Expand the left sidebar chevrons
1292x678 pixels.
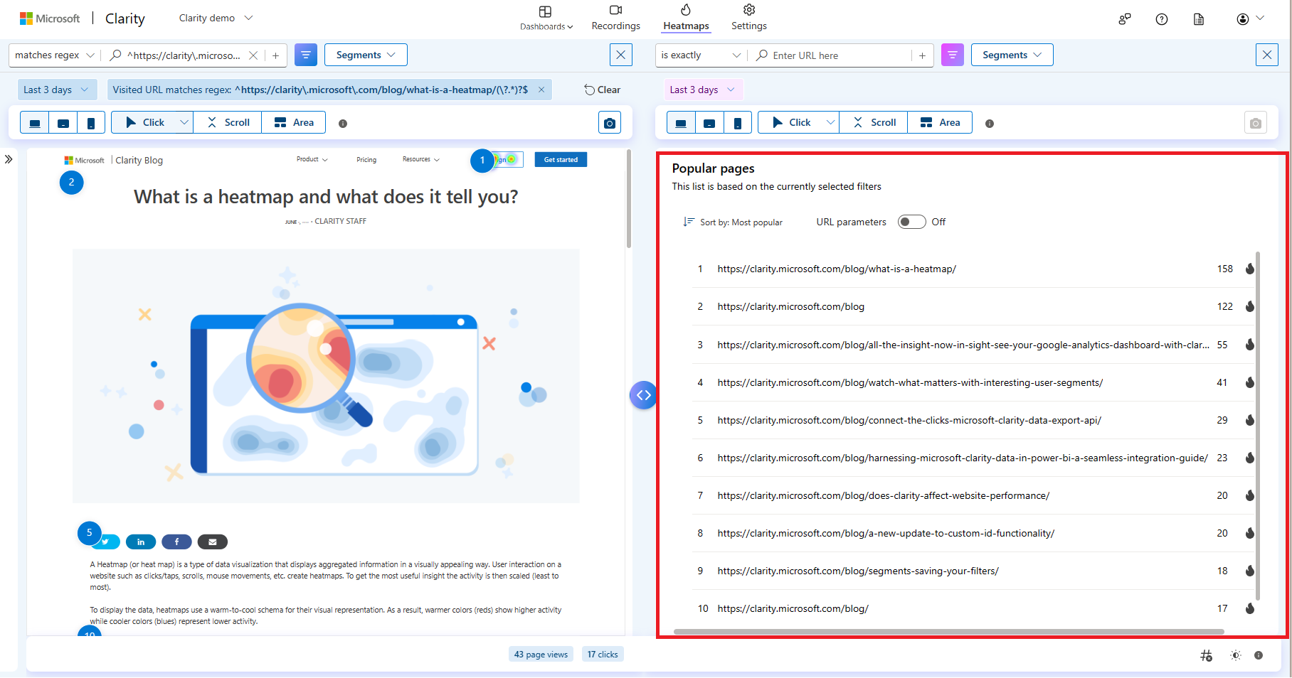point(9,159)
